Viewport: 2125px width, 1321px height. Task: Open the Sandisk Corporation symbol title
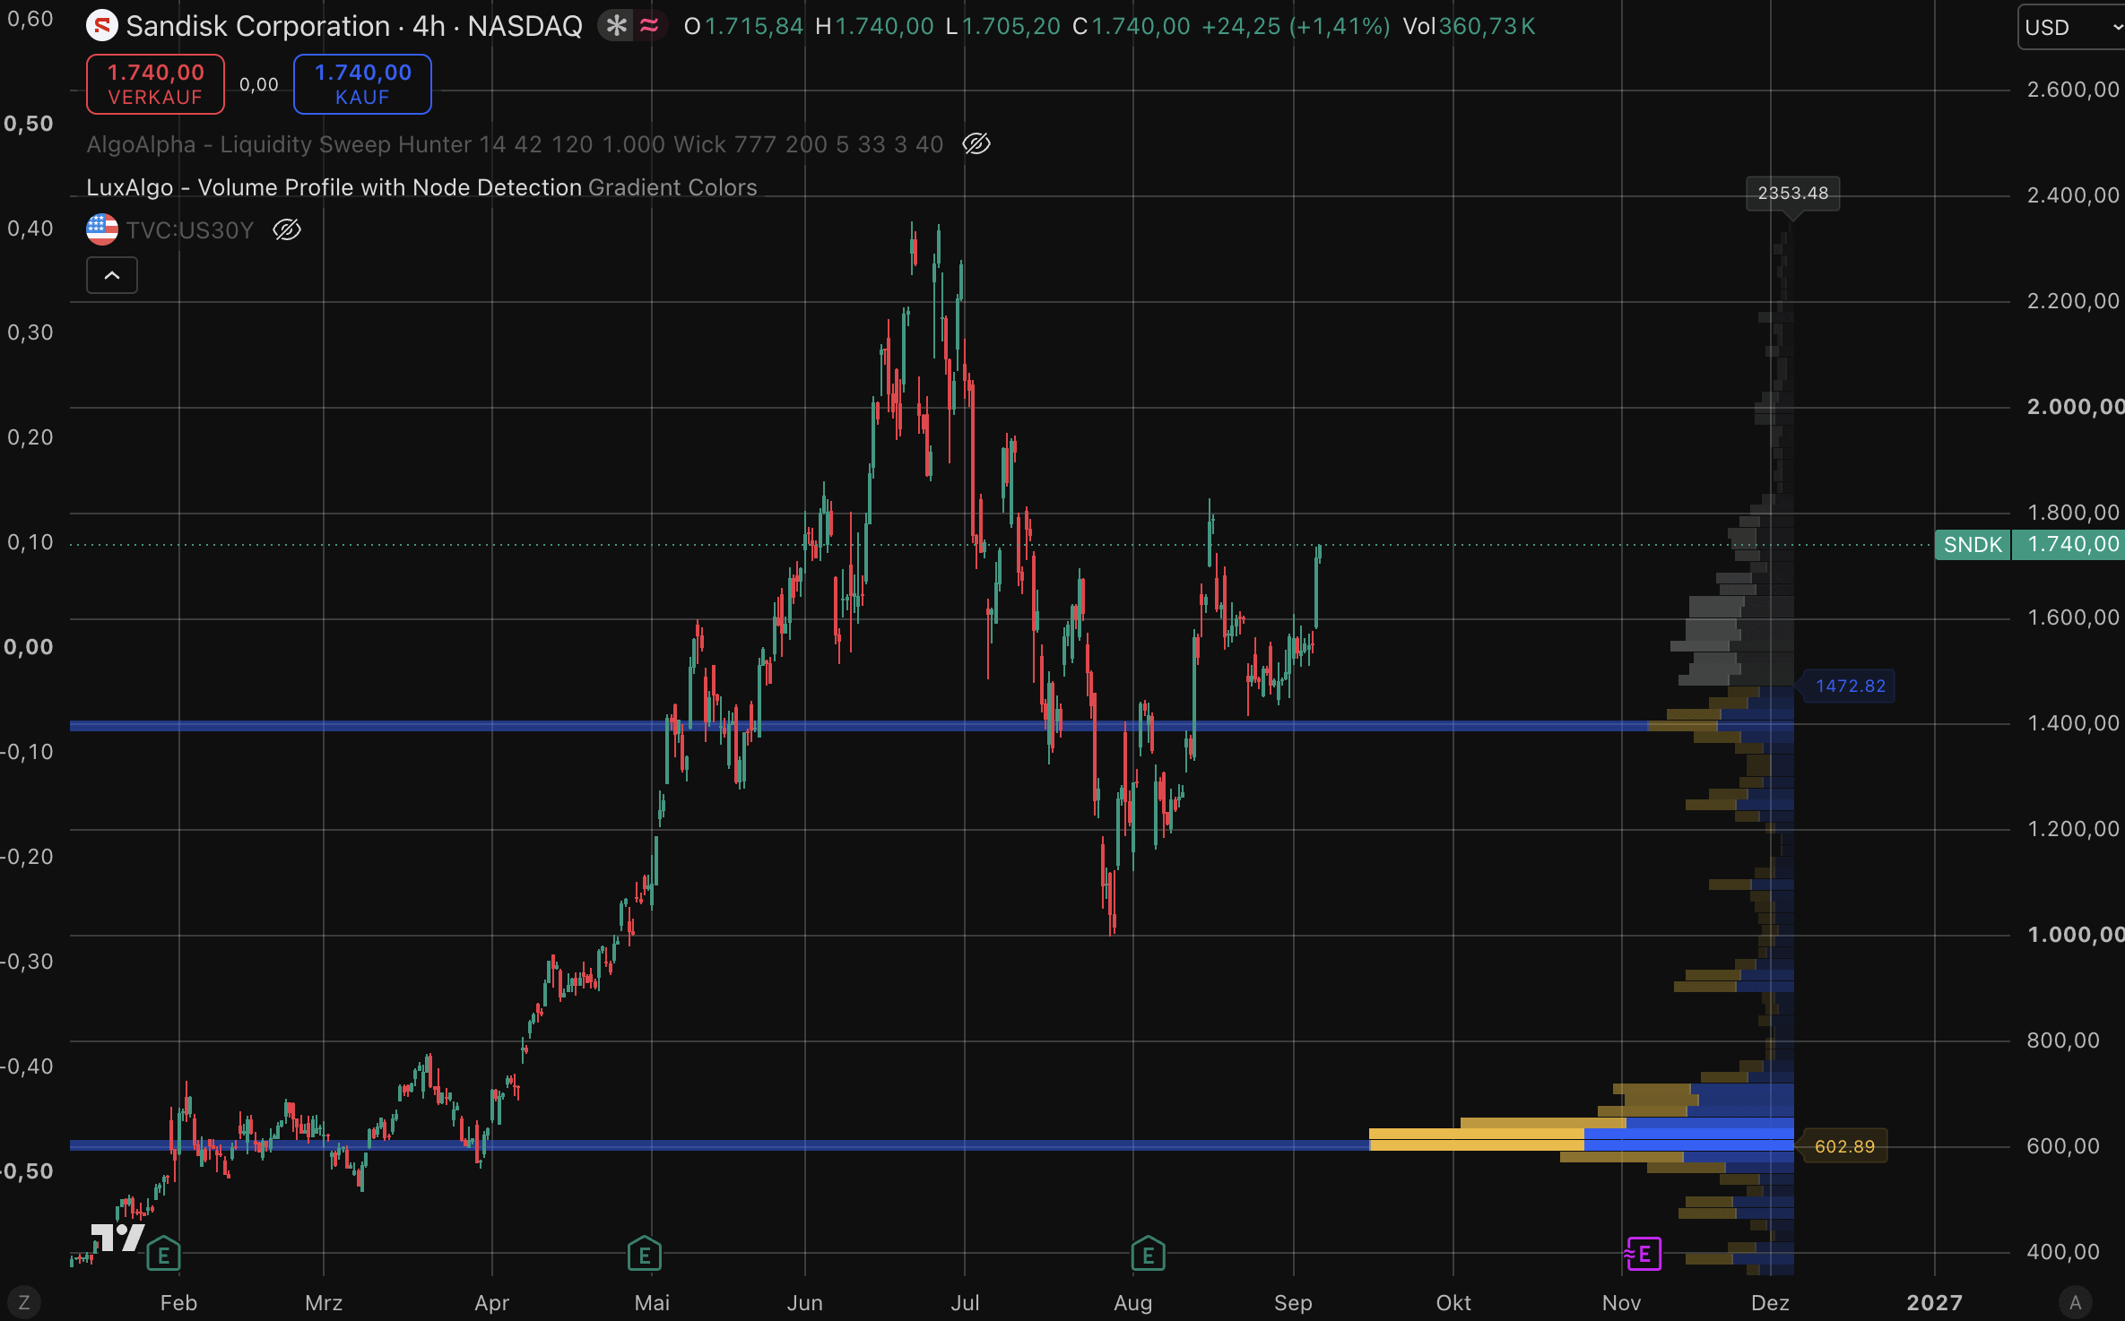pyautogui.click(x=354, y=26)
